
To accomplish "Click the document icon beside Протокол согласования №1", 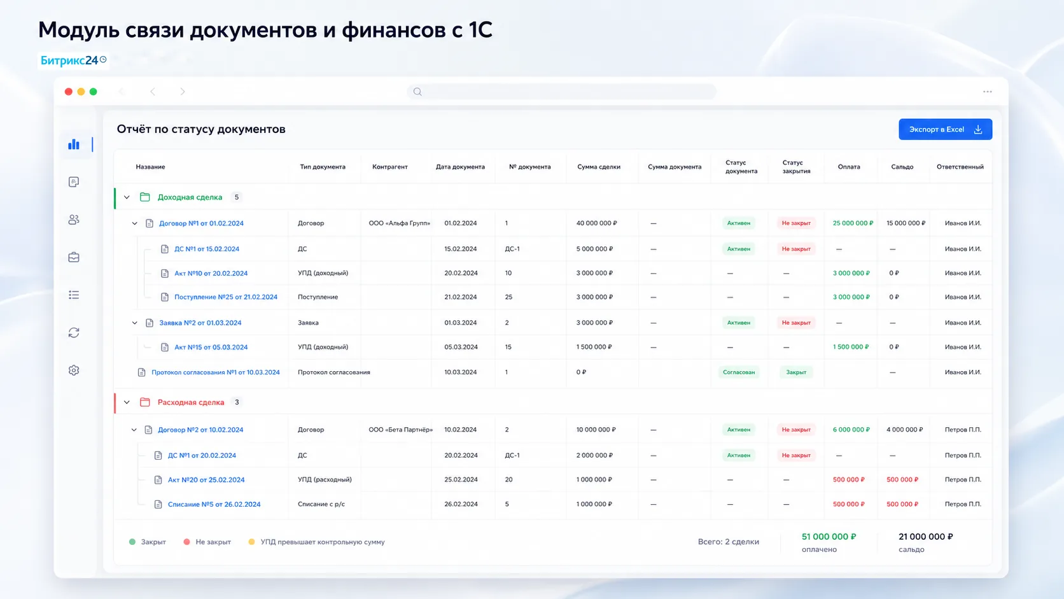I will pos(142,372).
